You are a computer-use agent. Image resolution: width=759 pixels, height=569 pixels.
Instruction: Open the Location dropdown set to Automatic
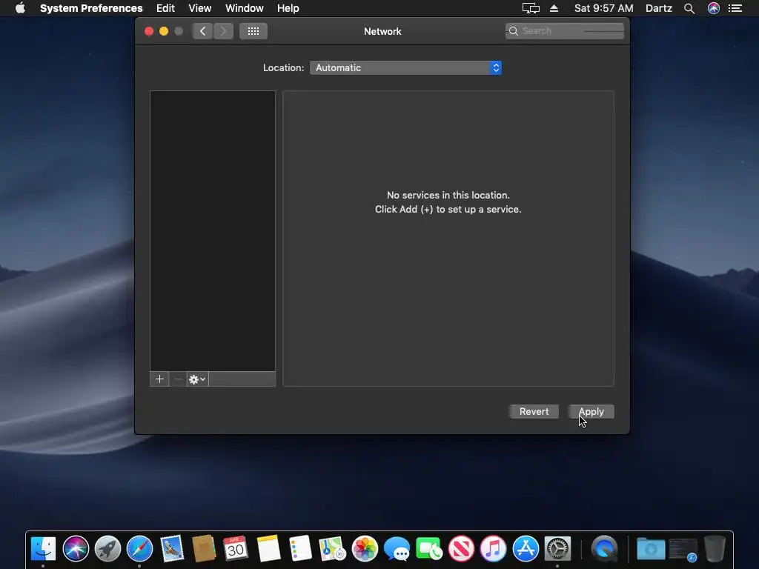coord(405,67)
